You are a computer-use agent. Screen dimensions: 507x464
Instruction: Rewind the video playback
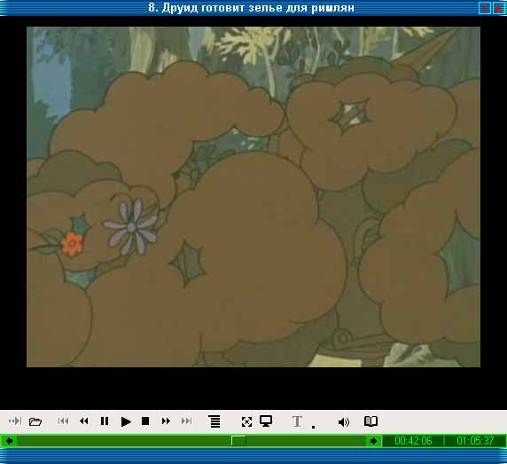click(x=83, y=421)
